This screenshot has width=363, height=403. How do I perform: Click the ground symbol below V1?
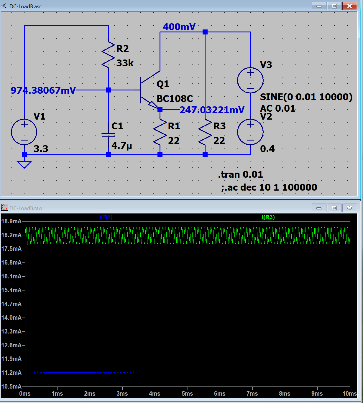pos(24,164)
